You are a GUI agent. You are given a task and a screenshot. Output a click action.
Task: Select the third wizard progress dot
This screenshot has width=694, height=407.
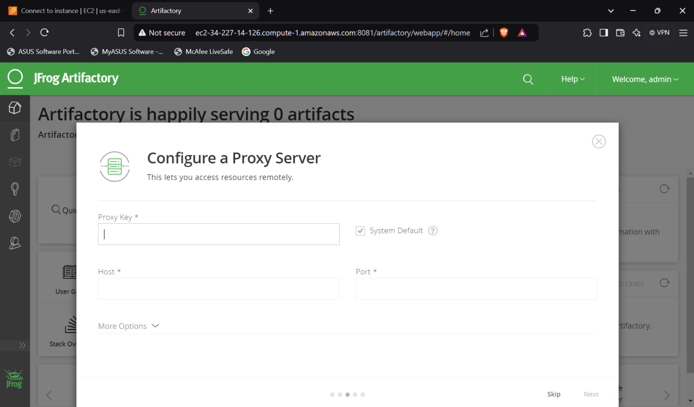(x=347, y=394)
